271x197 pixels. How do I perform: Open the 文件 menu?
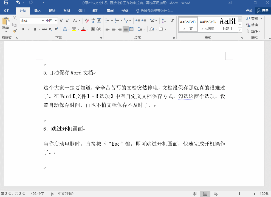point(7,11)
